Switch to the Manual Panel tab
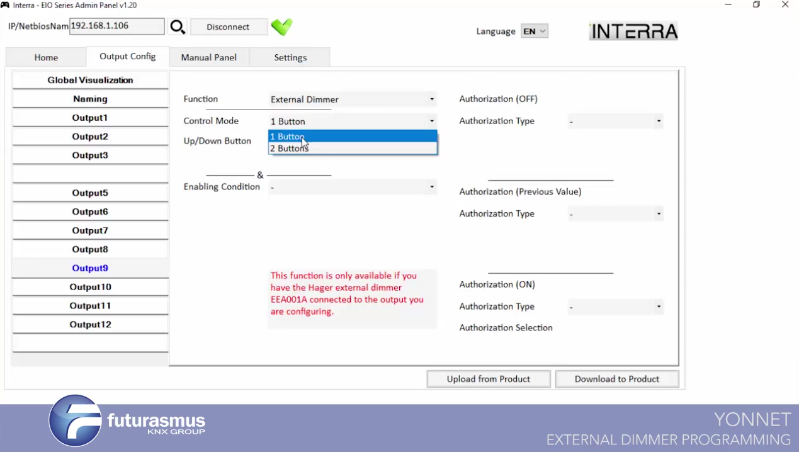 point(209,57)
